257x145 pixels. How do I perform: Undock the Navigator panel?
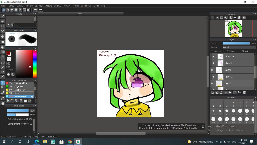click(x=253, y=14)
